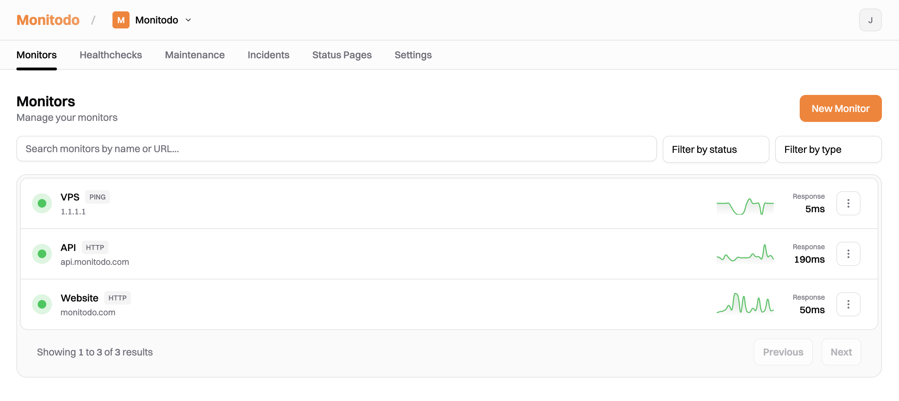
Task: Open the Filter by status dropdown
Action: (x=716, y=149)
